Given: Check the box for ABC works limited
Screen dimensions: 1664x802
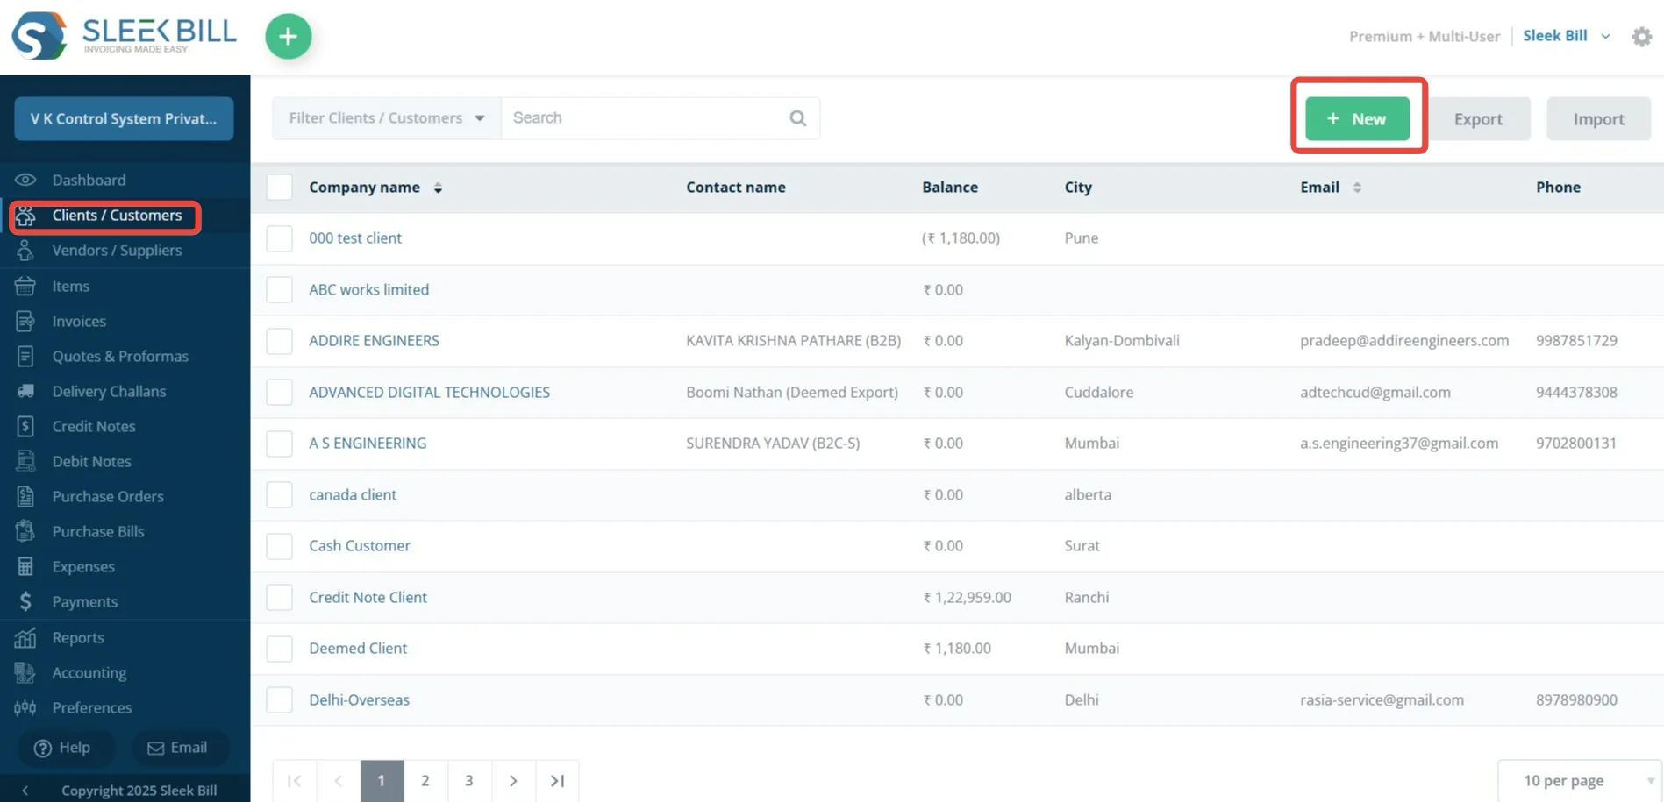Looking at the screenshot, I should click(x=279, y=289).
